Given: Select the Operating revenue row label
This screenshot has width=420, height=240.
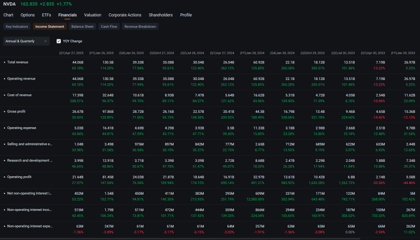Looking at the screenshot, I should 21,79.
